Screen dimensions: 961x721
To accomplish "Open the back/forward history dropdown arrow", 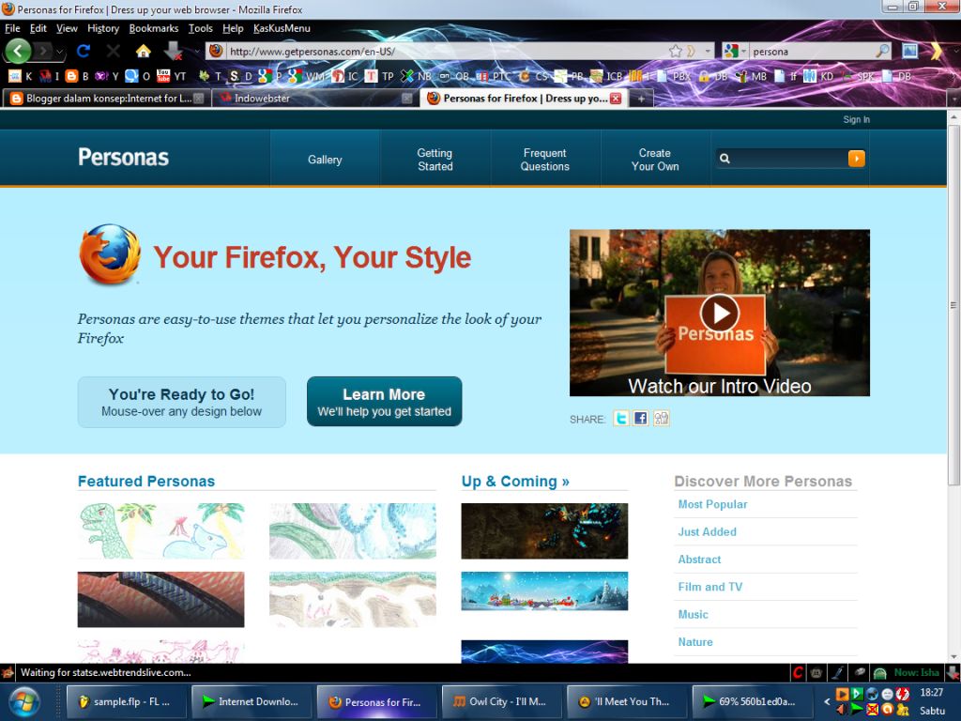I will click(x=59, y=52).
